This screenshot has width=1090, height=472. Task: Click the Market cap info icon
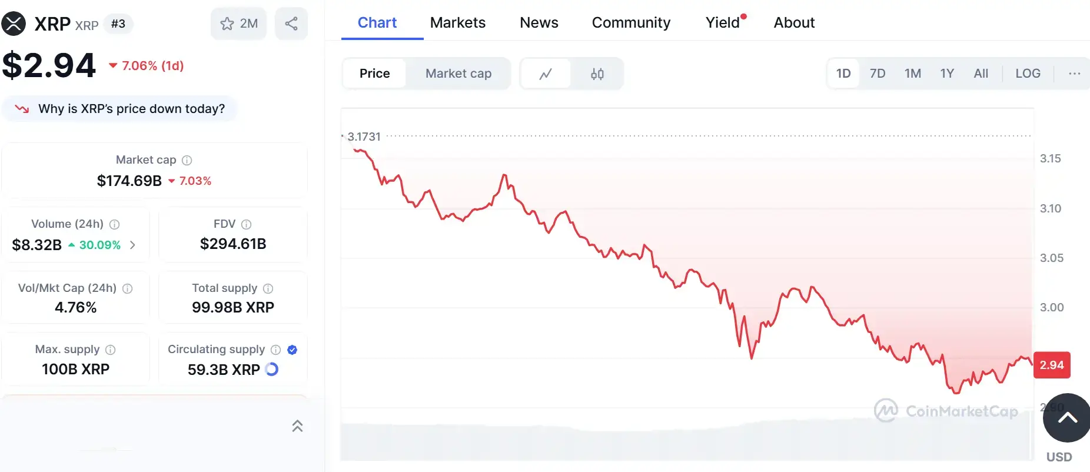coord(187,160)
